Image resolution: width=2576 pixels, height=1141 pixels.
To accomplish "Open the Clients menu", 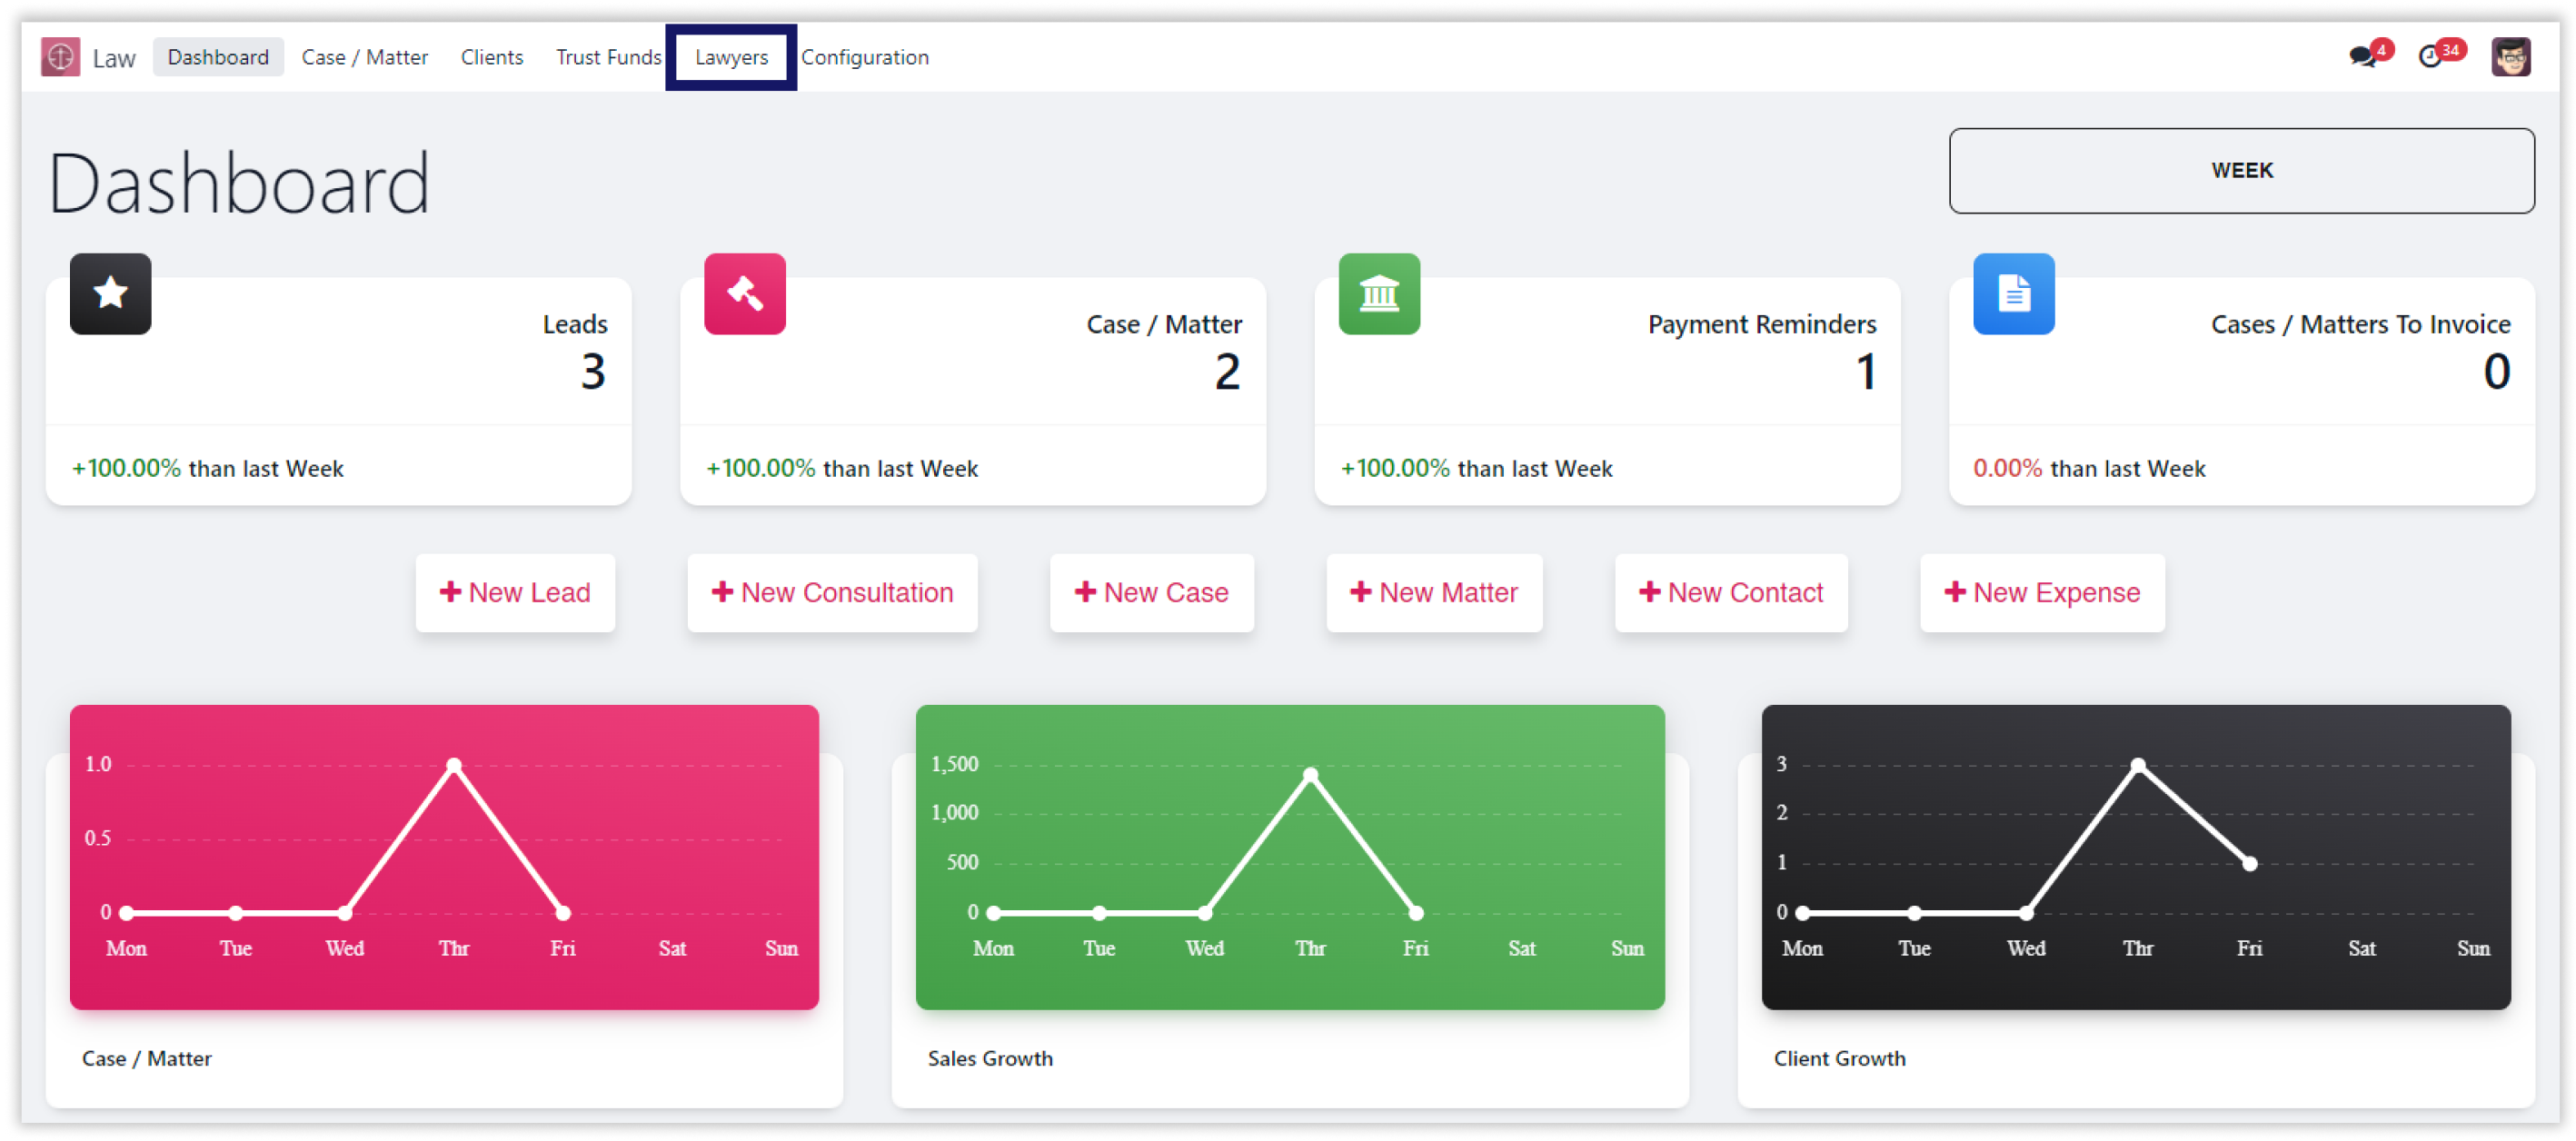I will tap(491, 57).
